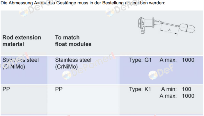Image resolution: width=204 pixels, height=116 pixels.
Task: Click the 'Type: K1' text
Action: [140, 89]
